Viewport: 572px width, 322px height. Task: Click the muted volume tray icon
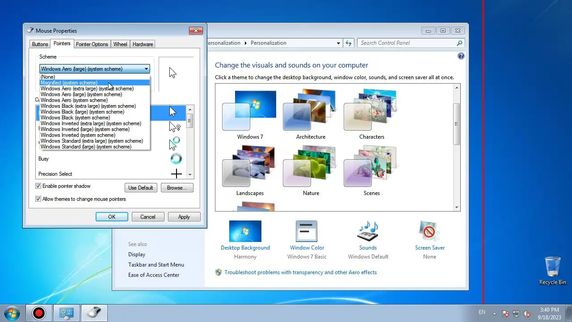527,314
